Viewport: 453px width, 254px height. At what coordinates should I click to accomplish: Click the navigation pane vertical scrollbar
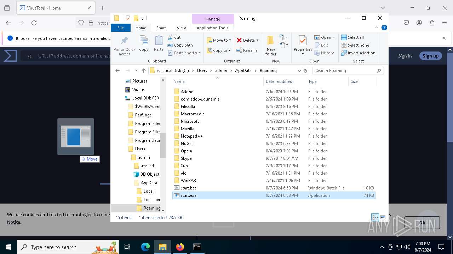point(163,145)
